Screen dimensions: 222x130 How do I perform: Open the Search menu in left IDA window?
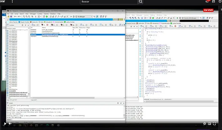22,14
